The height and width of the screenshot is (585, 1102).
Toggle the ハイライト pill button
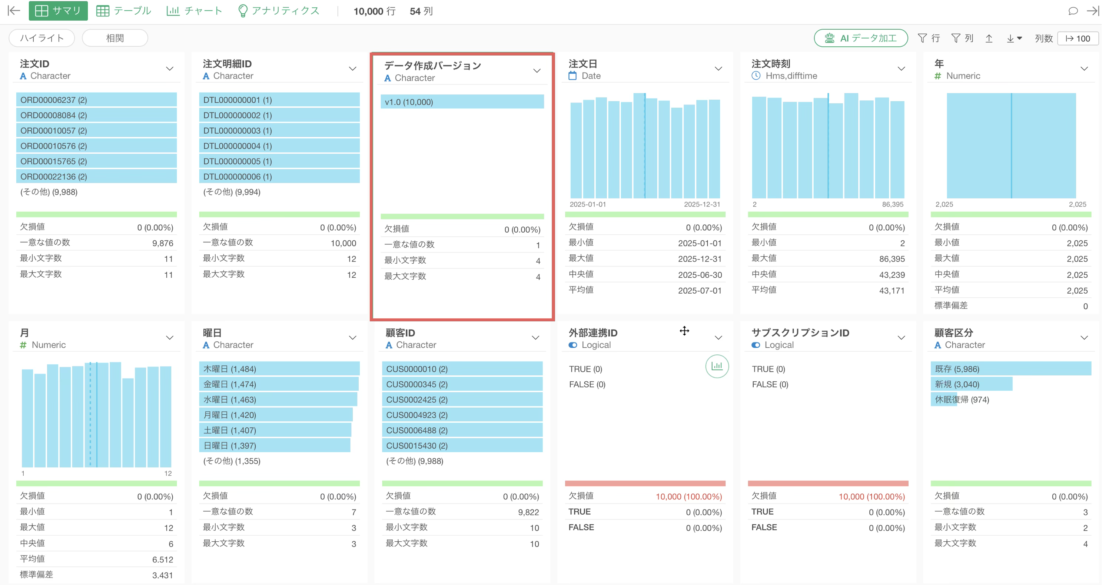pyautogui.click(x=42, y=38)
